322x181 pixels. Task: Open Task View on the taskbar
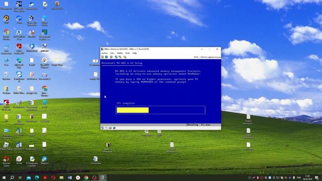click(x=20, y=177)
